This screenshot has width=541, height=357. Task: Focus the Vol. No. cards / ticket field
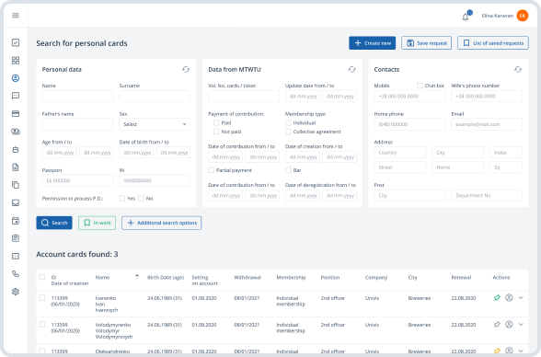[x=244, y=96]
